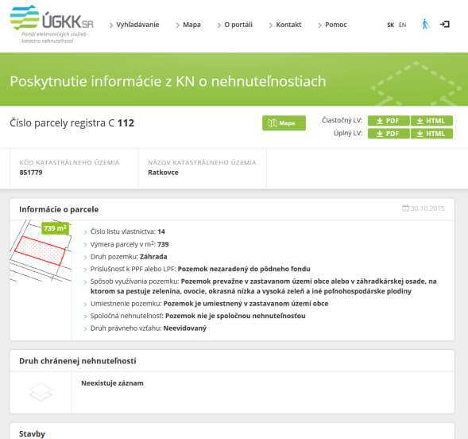Switch language to SK
Screen dimensions: 468x439
pos(390,25)
